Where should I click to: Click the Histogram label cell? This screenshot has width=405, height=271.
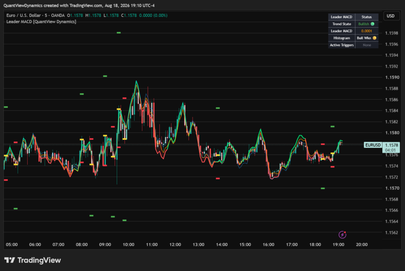[341, 38]
